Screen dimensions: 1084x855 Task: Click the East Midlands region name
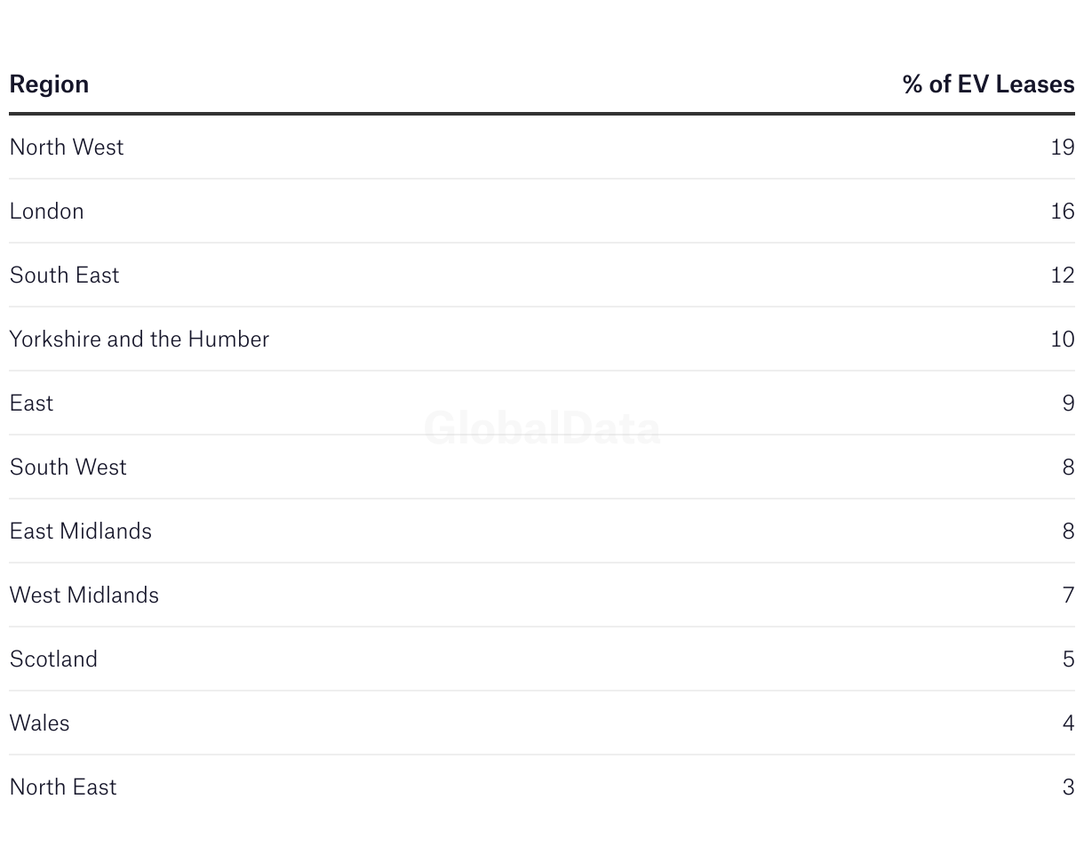(x=81, y=531)
